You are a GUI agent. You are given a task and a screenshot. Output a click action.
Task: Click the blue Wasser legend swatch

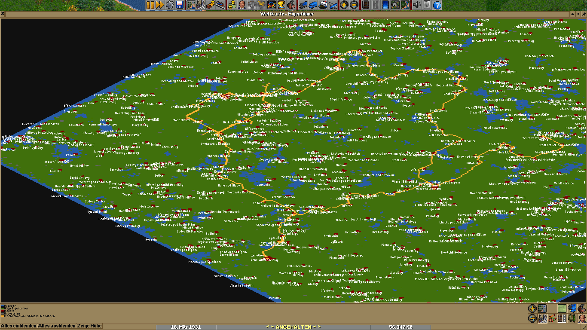[x=3, y=306]
